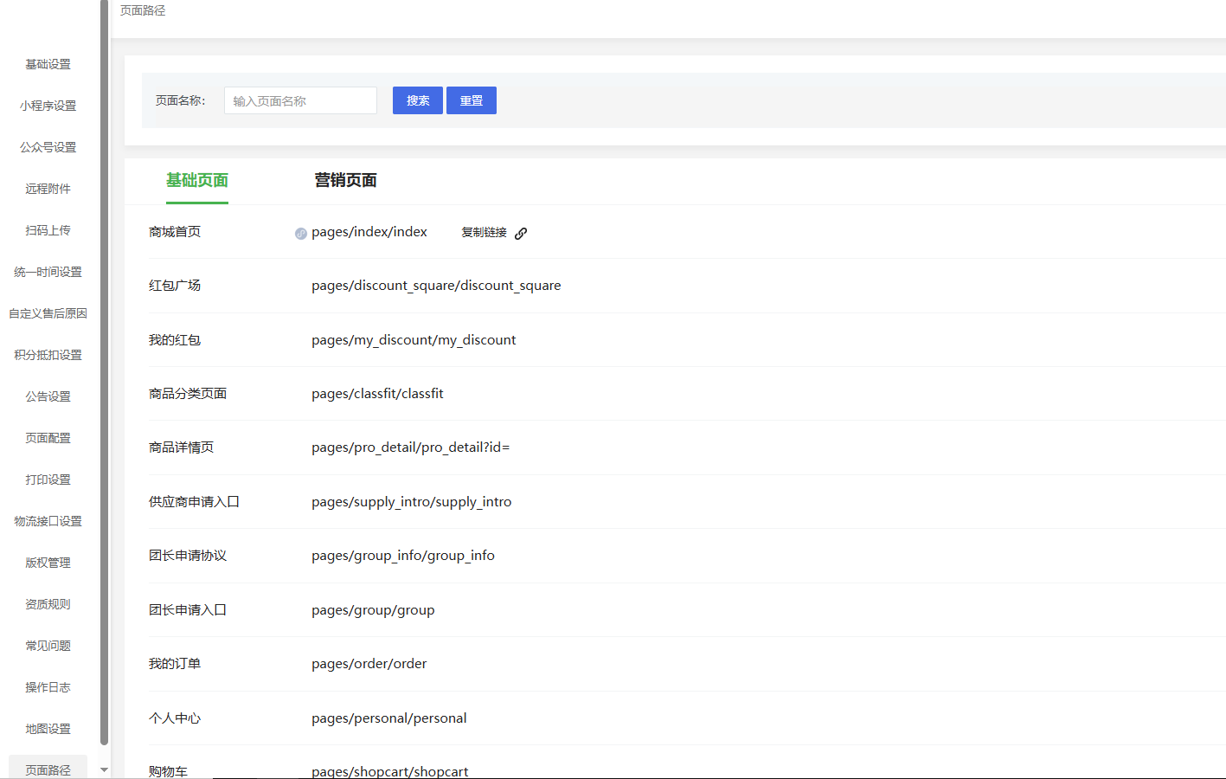This screenshot has height=779, width=1226.
Task: Open 基础设置 in the sidebar
Action: [48, 64]
